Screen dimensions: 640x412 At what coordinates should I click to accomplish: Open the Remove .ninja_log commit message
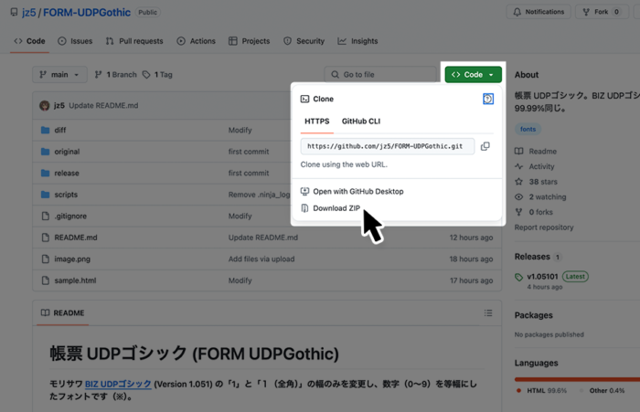point(259,195)
